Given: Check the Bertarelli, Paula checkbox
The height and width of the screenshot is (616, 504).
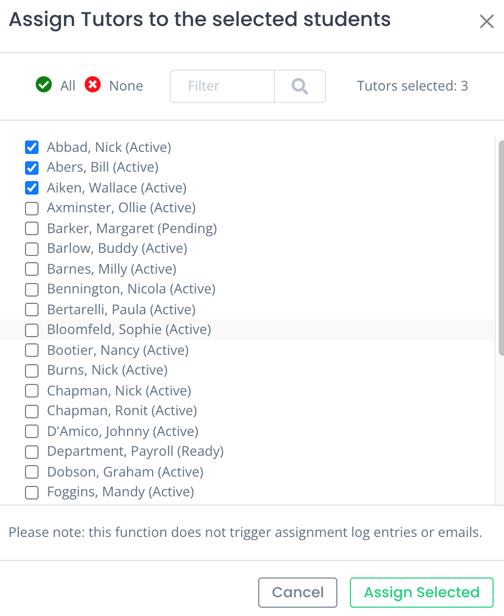Looking at the screenshot, I should (x=32, y=310).
